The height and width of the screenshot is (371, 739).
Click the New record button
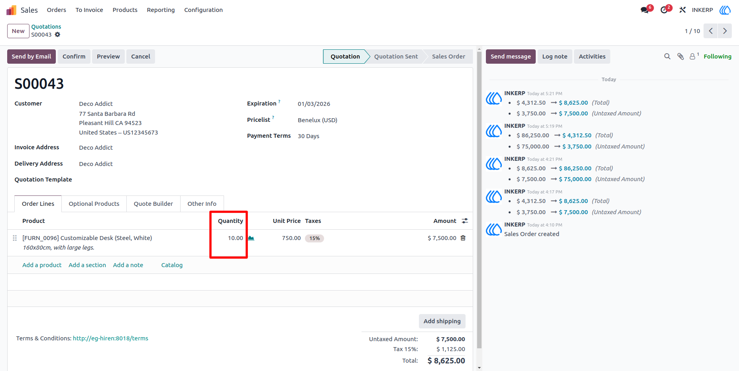pos(18,31)
